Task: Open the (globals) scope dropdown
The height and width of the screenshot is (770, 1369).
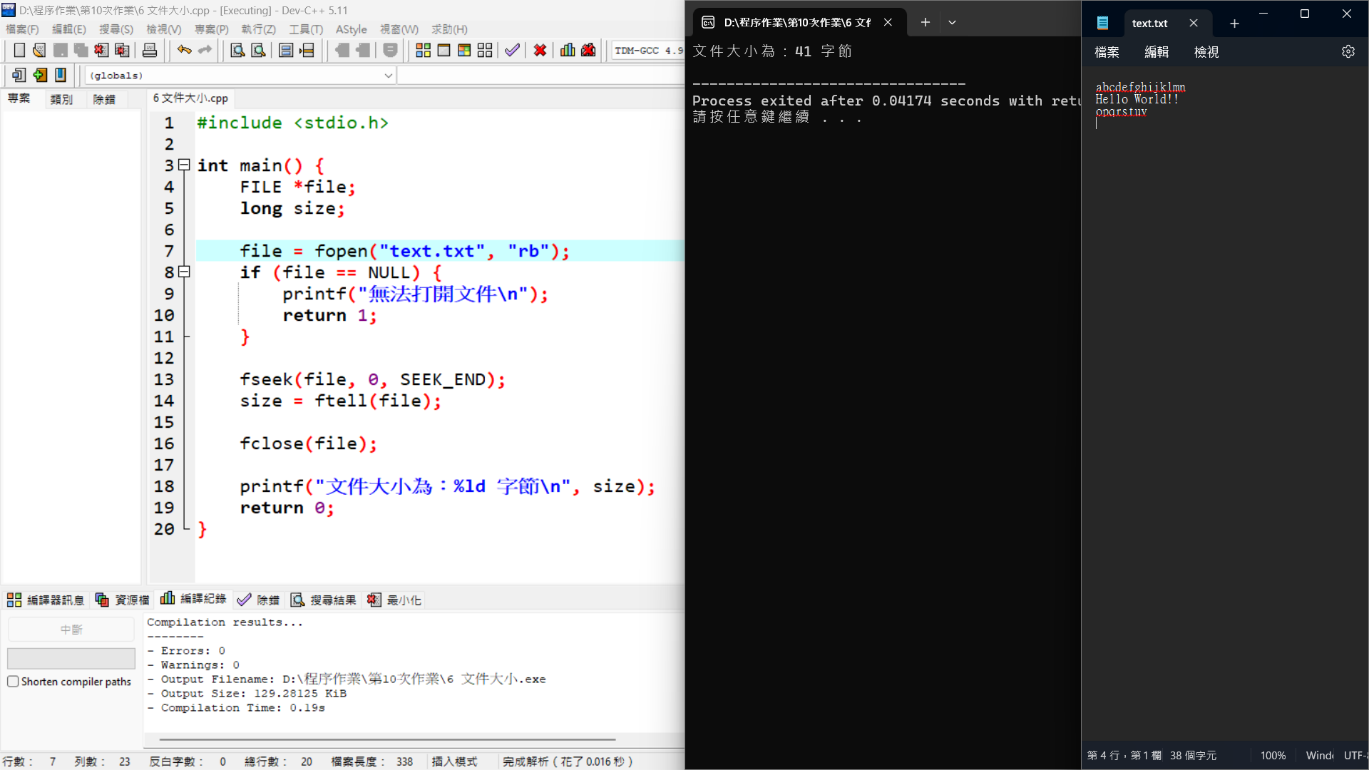Action: point(388,76)
